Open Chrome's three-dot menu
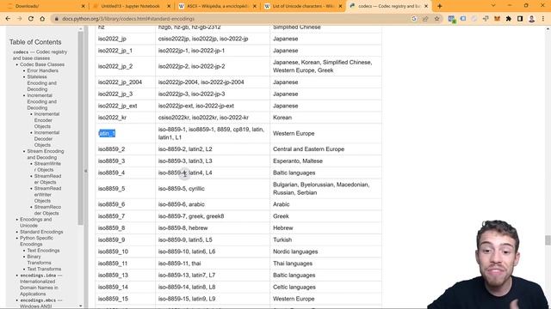The height and width of the screenshot is (309, 551). pyautogui.click(x=543, y=19)
